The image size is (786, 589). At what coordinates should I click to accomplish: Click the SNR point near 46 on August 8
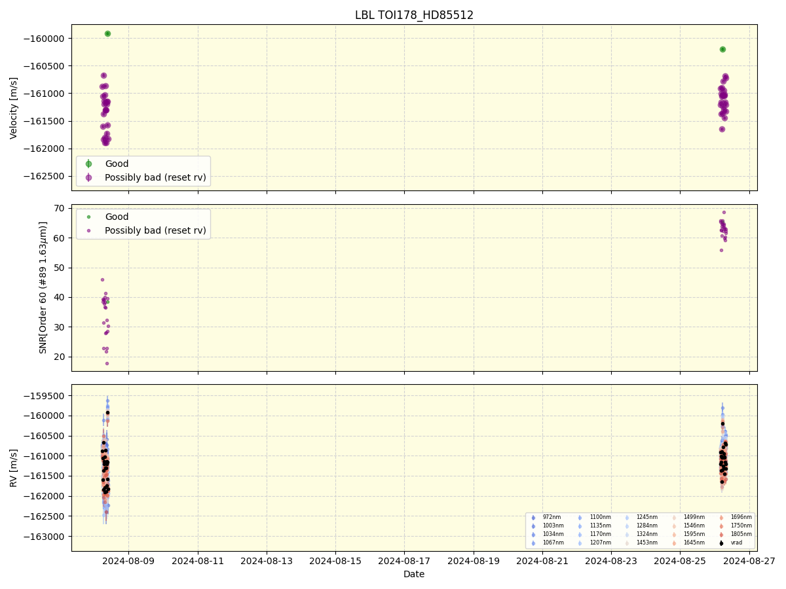point(102,279)
